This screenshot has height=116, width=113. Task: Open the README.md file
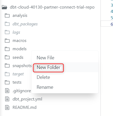tap(25, 107)
